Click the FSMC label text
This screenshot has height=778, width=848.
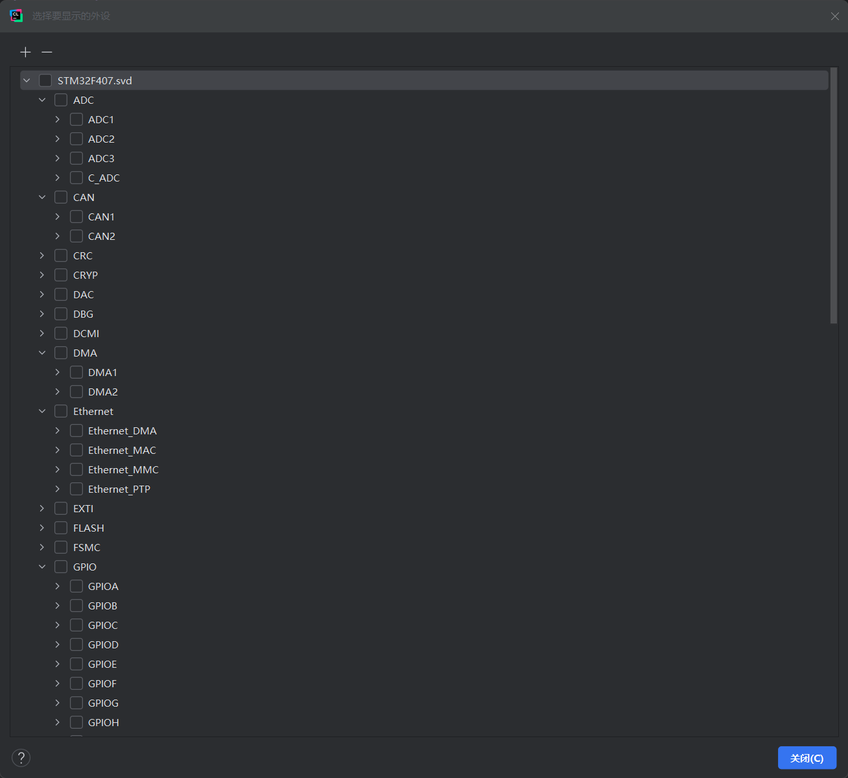pos(87,547)
